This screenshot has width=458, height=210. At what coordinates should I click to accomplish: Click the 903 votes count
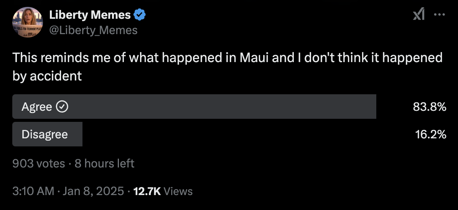click(38, 164)
